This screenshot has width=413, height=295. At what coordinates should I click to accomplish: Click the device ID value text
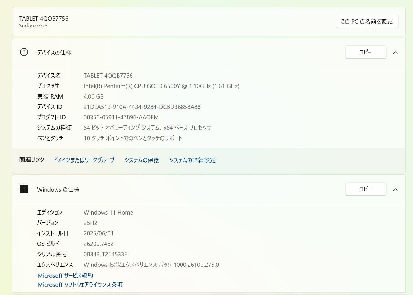pos(142,107)
